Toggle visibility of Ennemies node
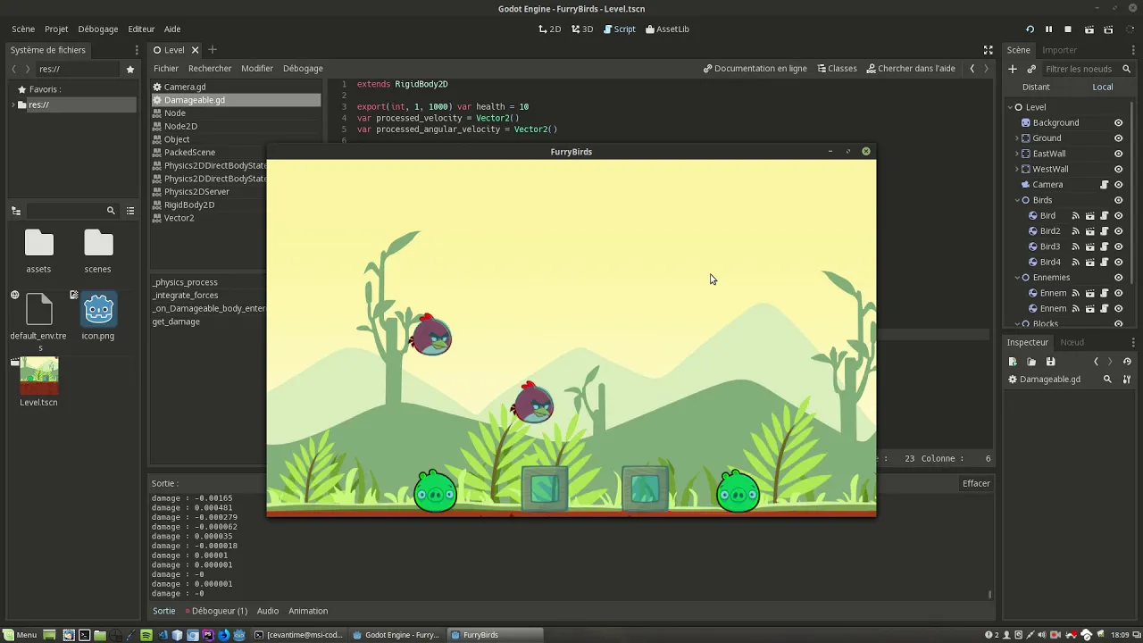 [1118, 278]
